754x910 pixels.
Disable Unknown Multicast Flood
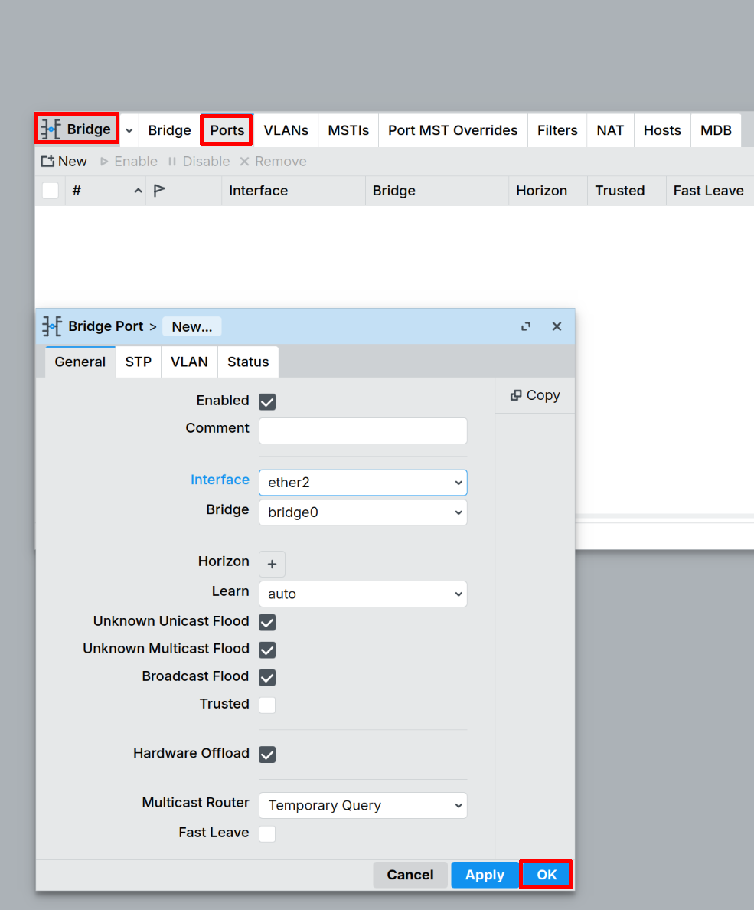pos(266,649)
